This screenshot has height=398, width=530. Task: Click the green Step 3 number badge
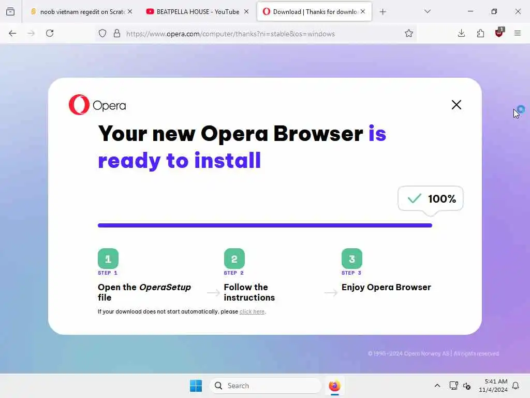coord(352,259)
